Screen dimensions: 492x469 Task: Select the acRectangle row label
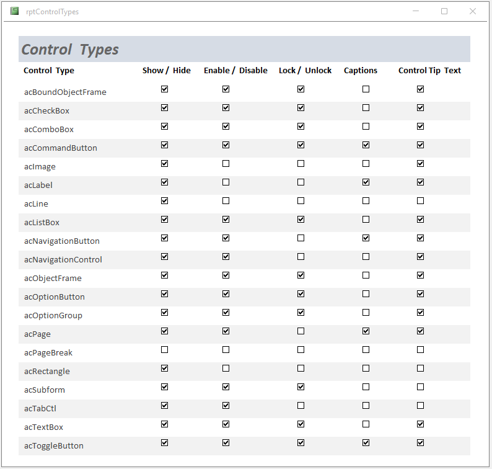[x=46, y=371]
